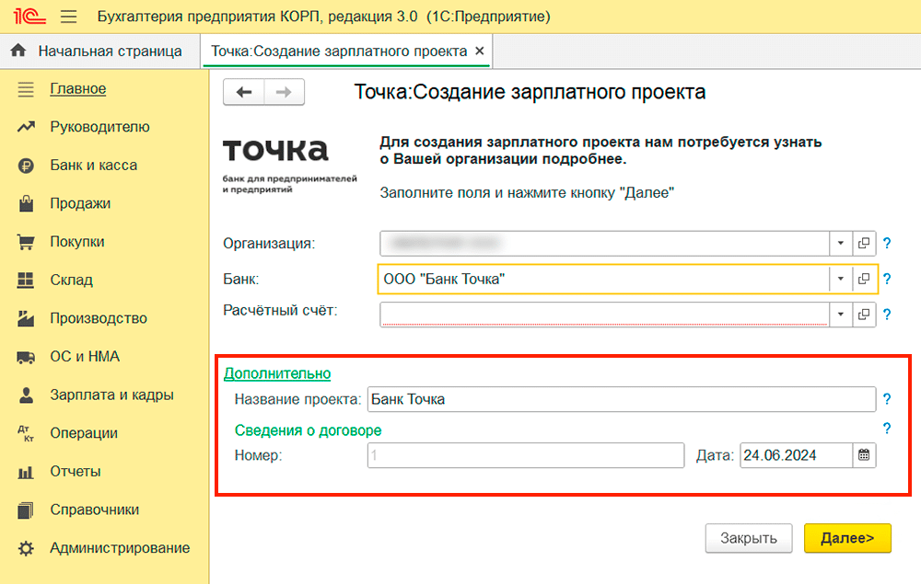Collapse the Дополнительно section
The height and width of the screenshot is (584, 921).
pyautogui.click(x=276, y=373)
